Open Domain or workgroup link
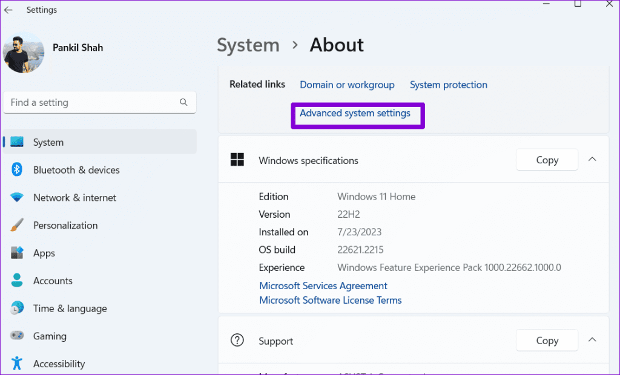This screenshot has height=375, width=620. point(347,85)
